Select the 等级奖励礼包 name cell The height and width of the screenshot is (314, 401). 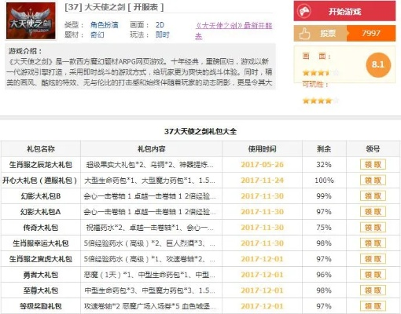click(x=41, y=306)
